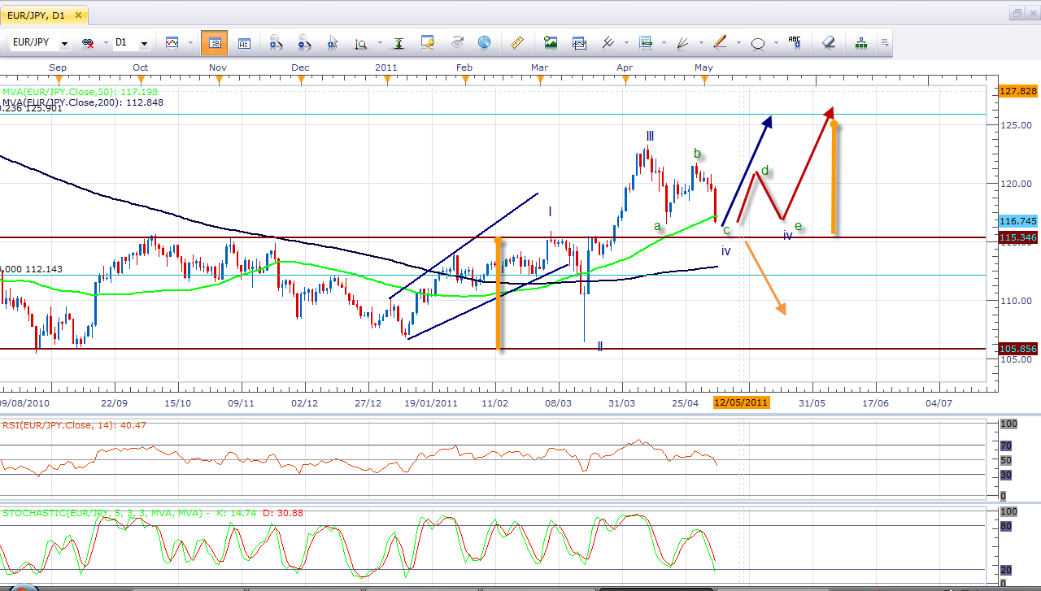Click the orange Dec month marker

coord(301,79)
